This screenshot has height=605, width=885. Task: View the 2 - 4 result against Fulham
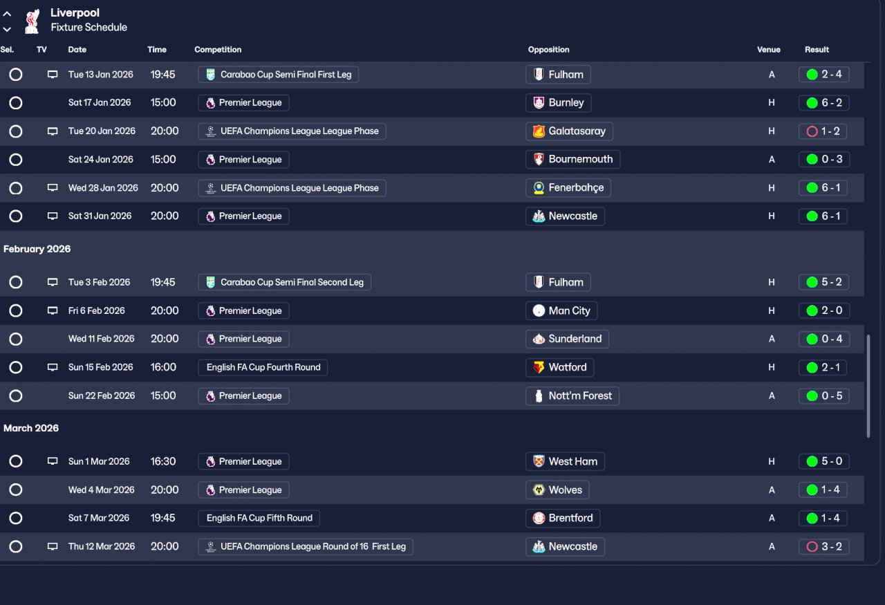pos(824,75)
